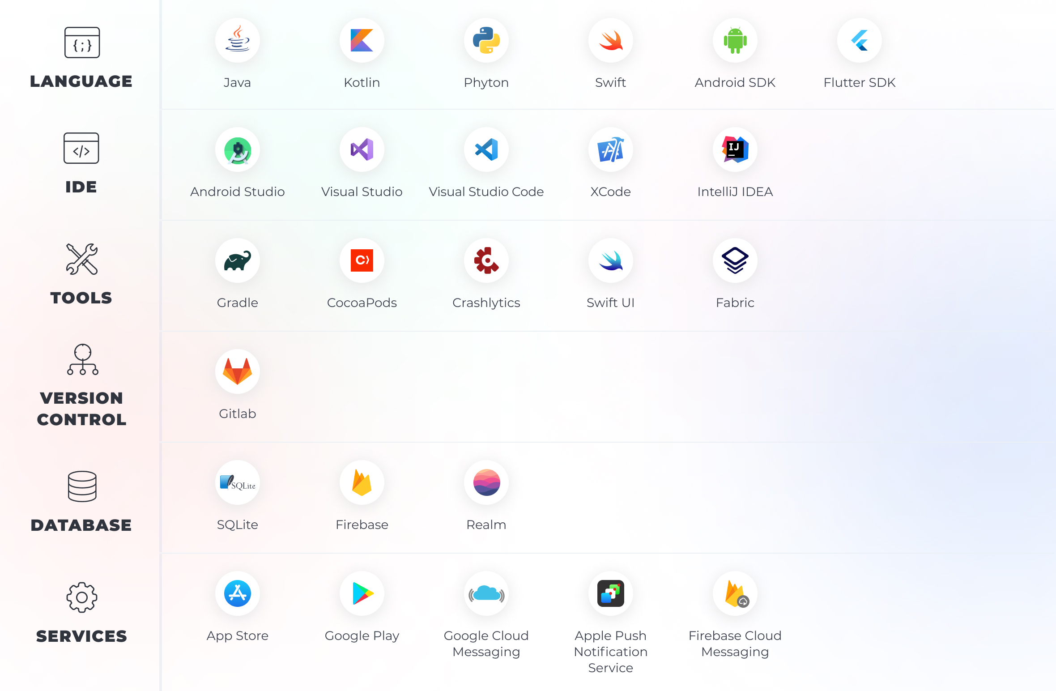
Task: Click the Language code-braces category icon
Action: (x=82, y=43)
